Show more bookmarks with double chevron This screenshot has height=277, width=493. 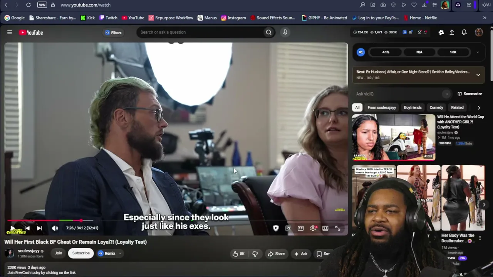[485, 18]
